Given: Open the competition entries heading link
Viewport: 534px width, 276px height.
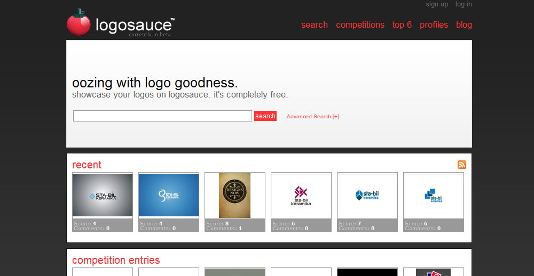Looking at the screenshot, I should [x=116, y=260].
